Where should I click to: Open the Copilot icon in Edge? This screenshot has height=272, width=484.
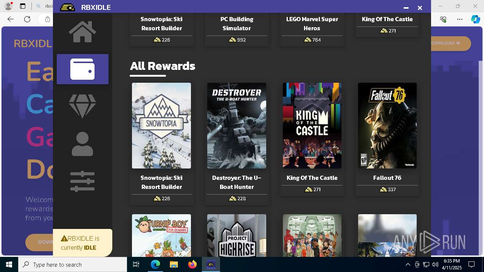point(475,19)
